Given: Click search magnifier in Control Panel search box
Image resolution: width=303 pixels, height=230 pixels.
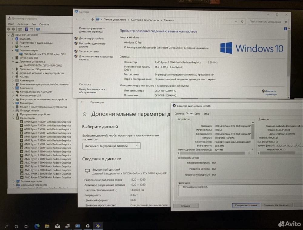Looking at the screenshot, I should 286,22.
